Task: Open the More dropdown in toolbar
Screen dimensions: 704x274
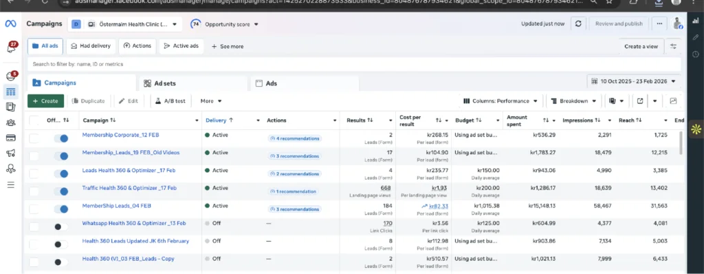Action: 211,101
